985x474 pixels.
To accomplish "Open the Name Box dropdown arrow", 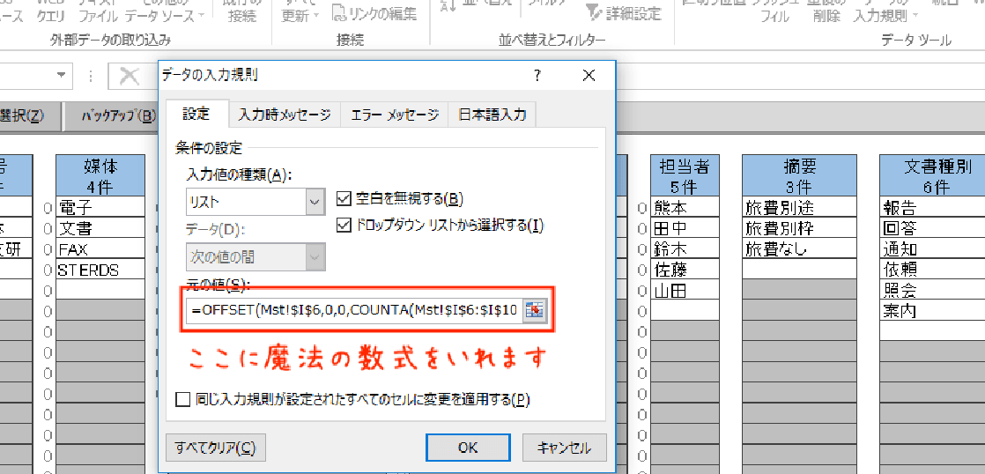I will (61, 76).
